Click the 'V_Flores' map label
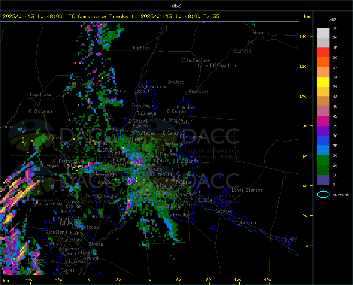The width and height of the screenshot is (353, 285). coord(65,270)
